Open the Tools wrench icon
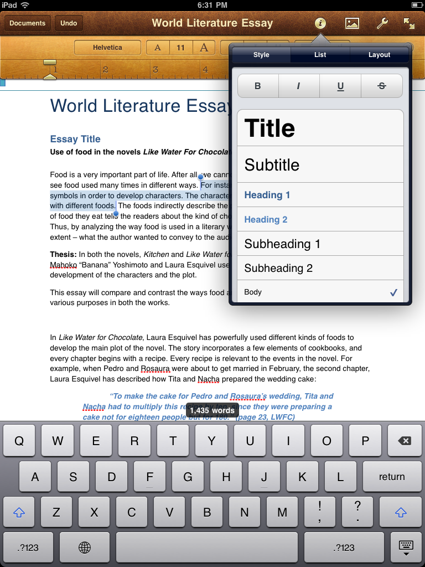425x567 pixels. coord(382,23)
